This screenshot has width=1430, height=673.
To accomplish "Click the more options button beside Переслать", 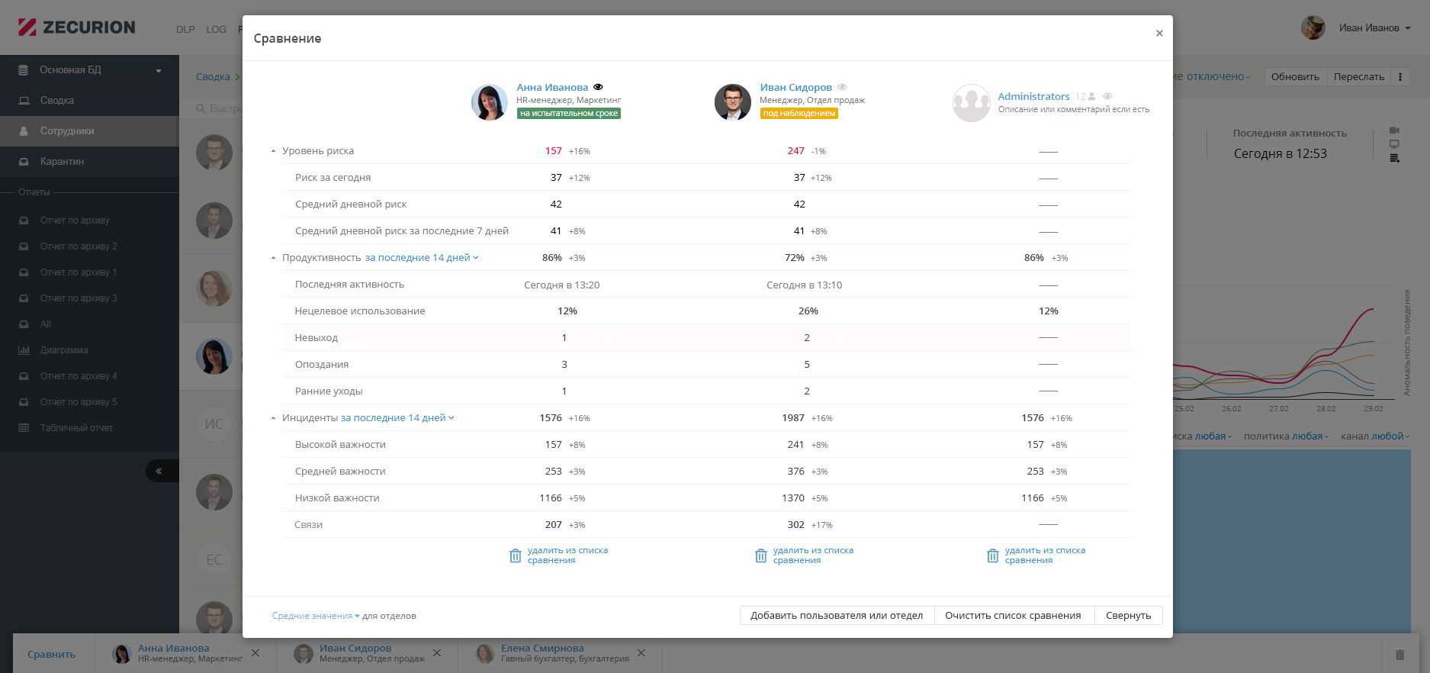I will pyautogui.click(x=1400, y=77).
